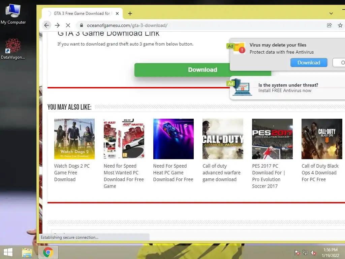Click the address bar URL field
345x259 pixels.
127,25
